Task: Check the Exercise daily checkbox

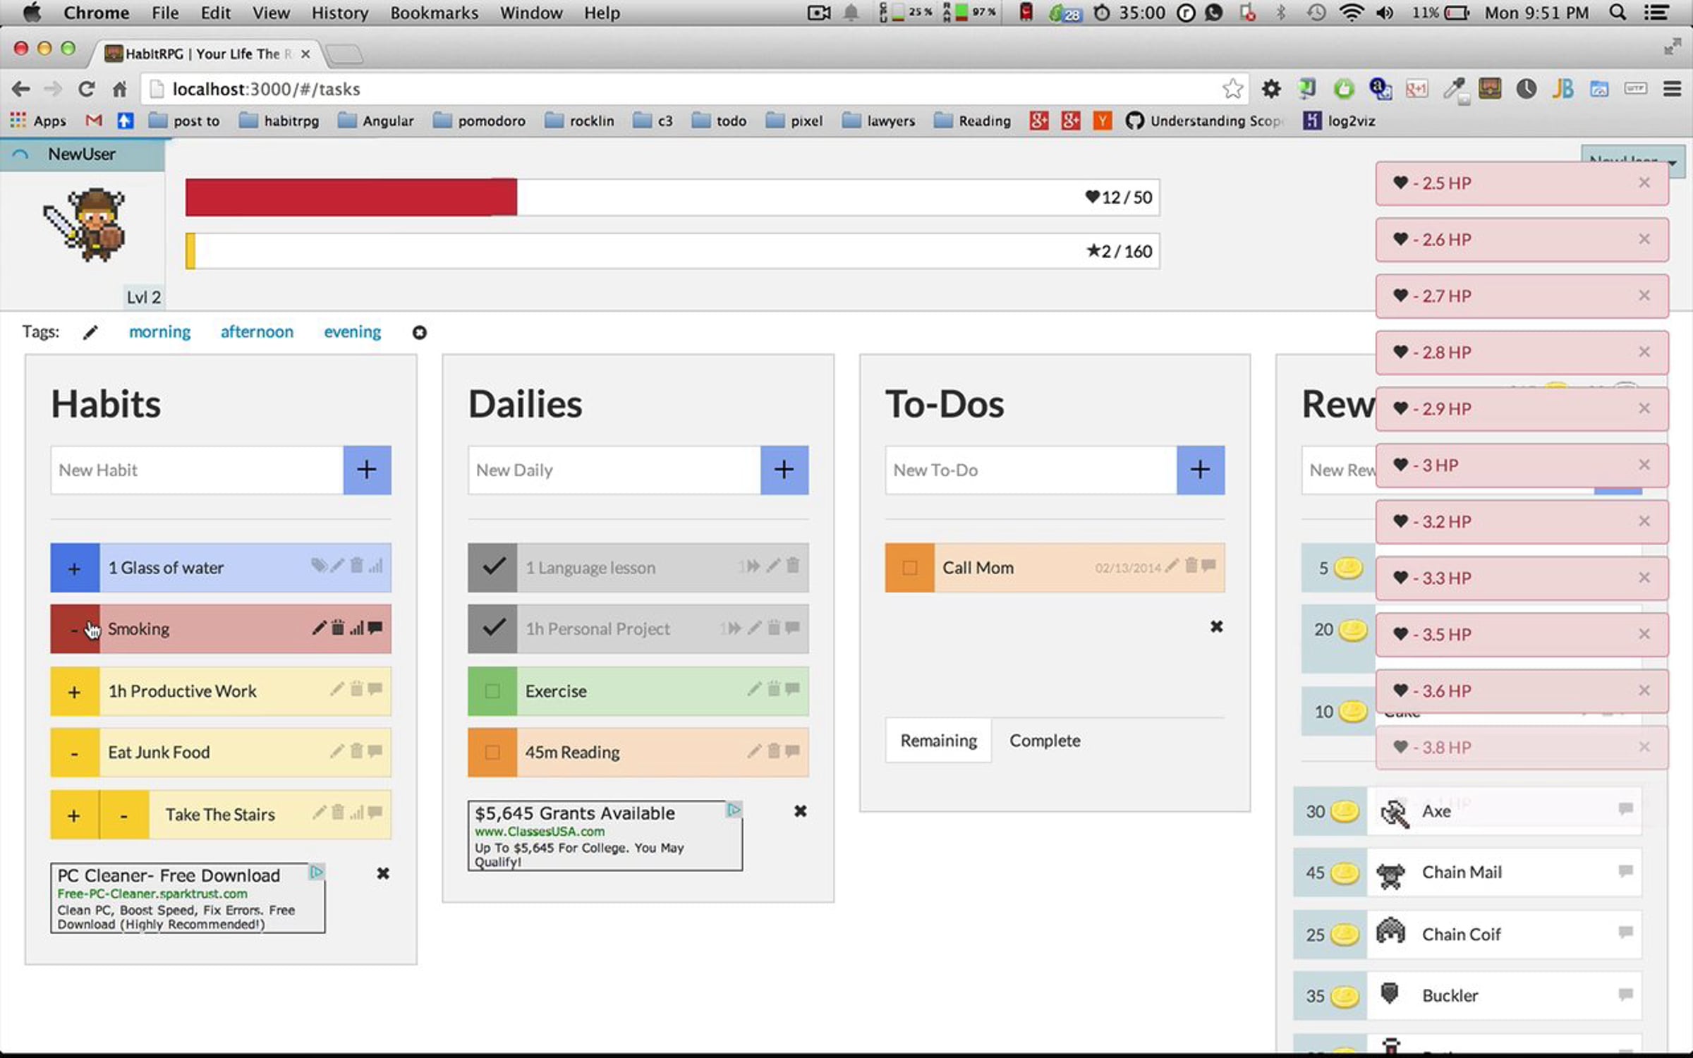Action: [492, 691]
